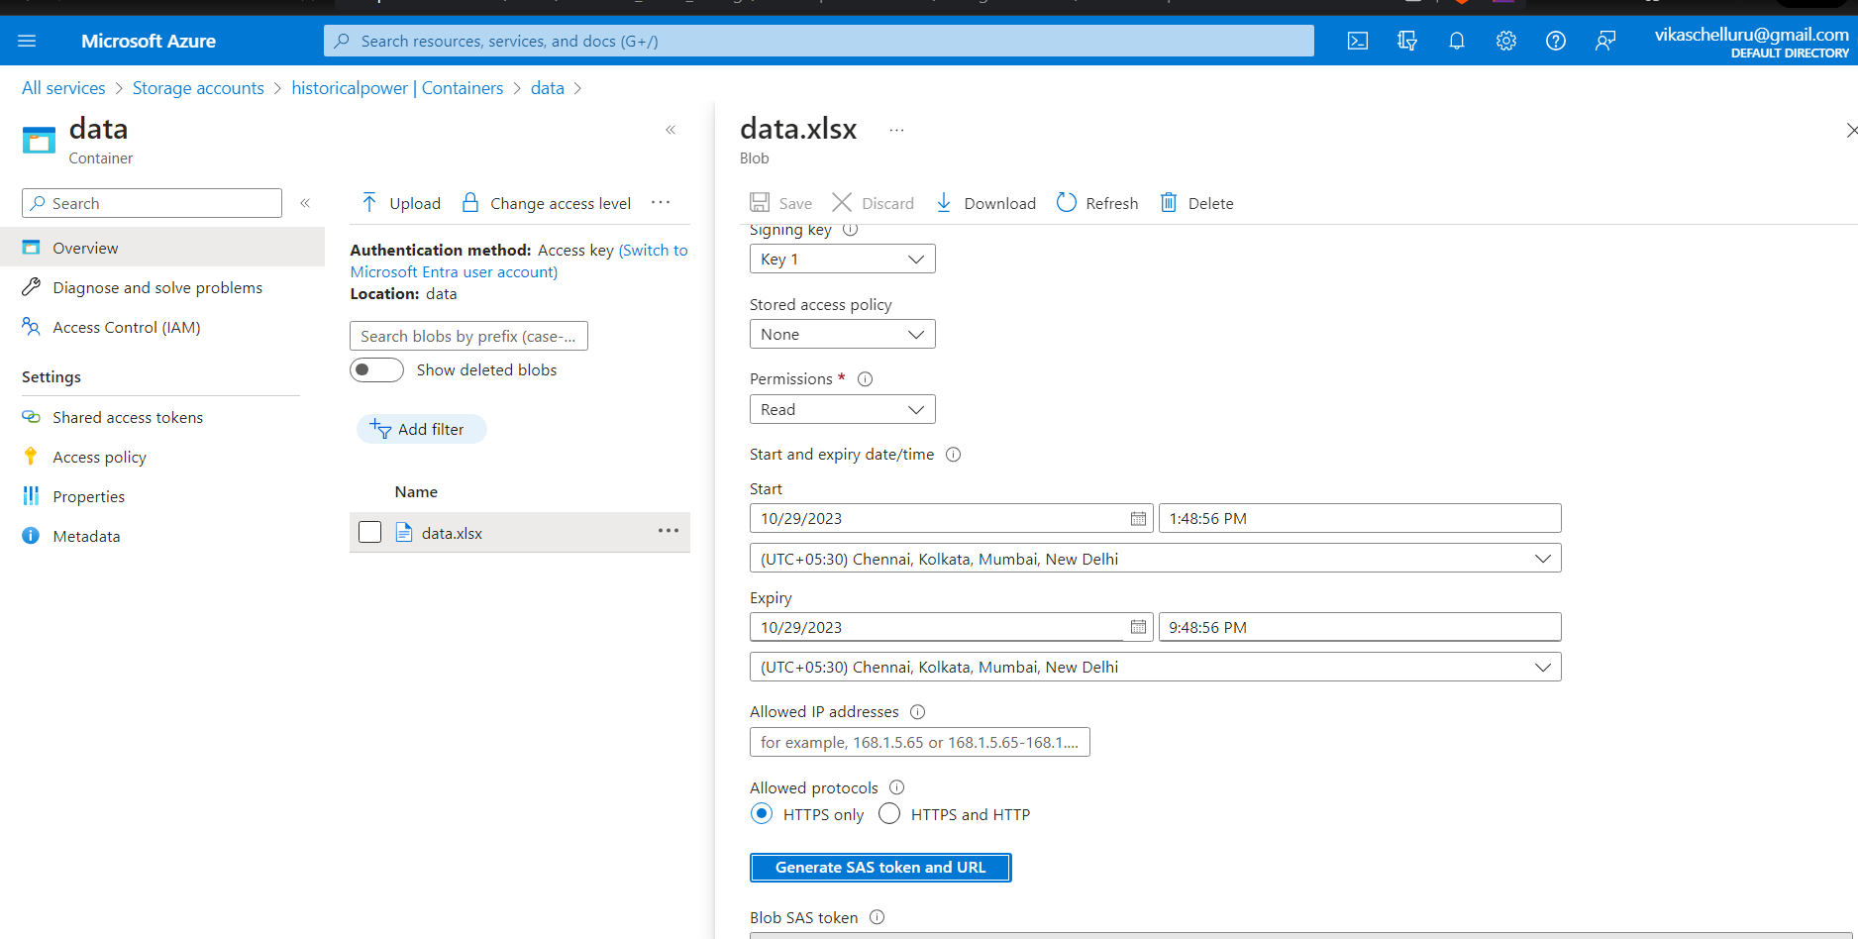Show info for Allowed IP addresses
The width and height of the screenshot is (1858, 939).
[x=917, y=712]
